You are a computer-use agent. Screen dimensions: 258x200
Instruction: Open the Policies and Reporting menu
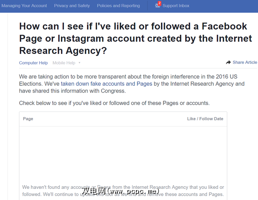pyautogui.click(x=118, y=6)
